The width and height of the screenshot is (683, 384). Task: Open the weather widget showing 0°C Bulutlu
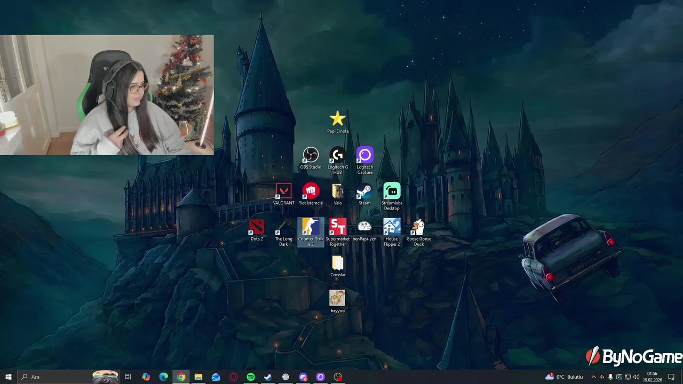(x=564, y=377)
